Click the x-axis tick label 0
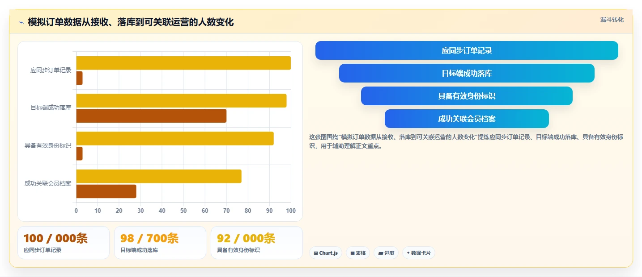The width and height of the screenshot is (642, 277). (x=76, y=211)
